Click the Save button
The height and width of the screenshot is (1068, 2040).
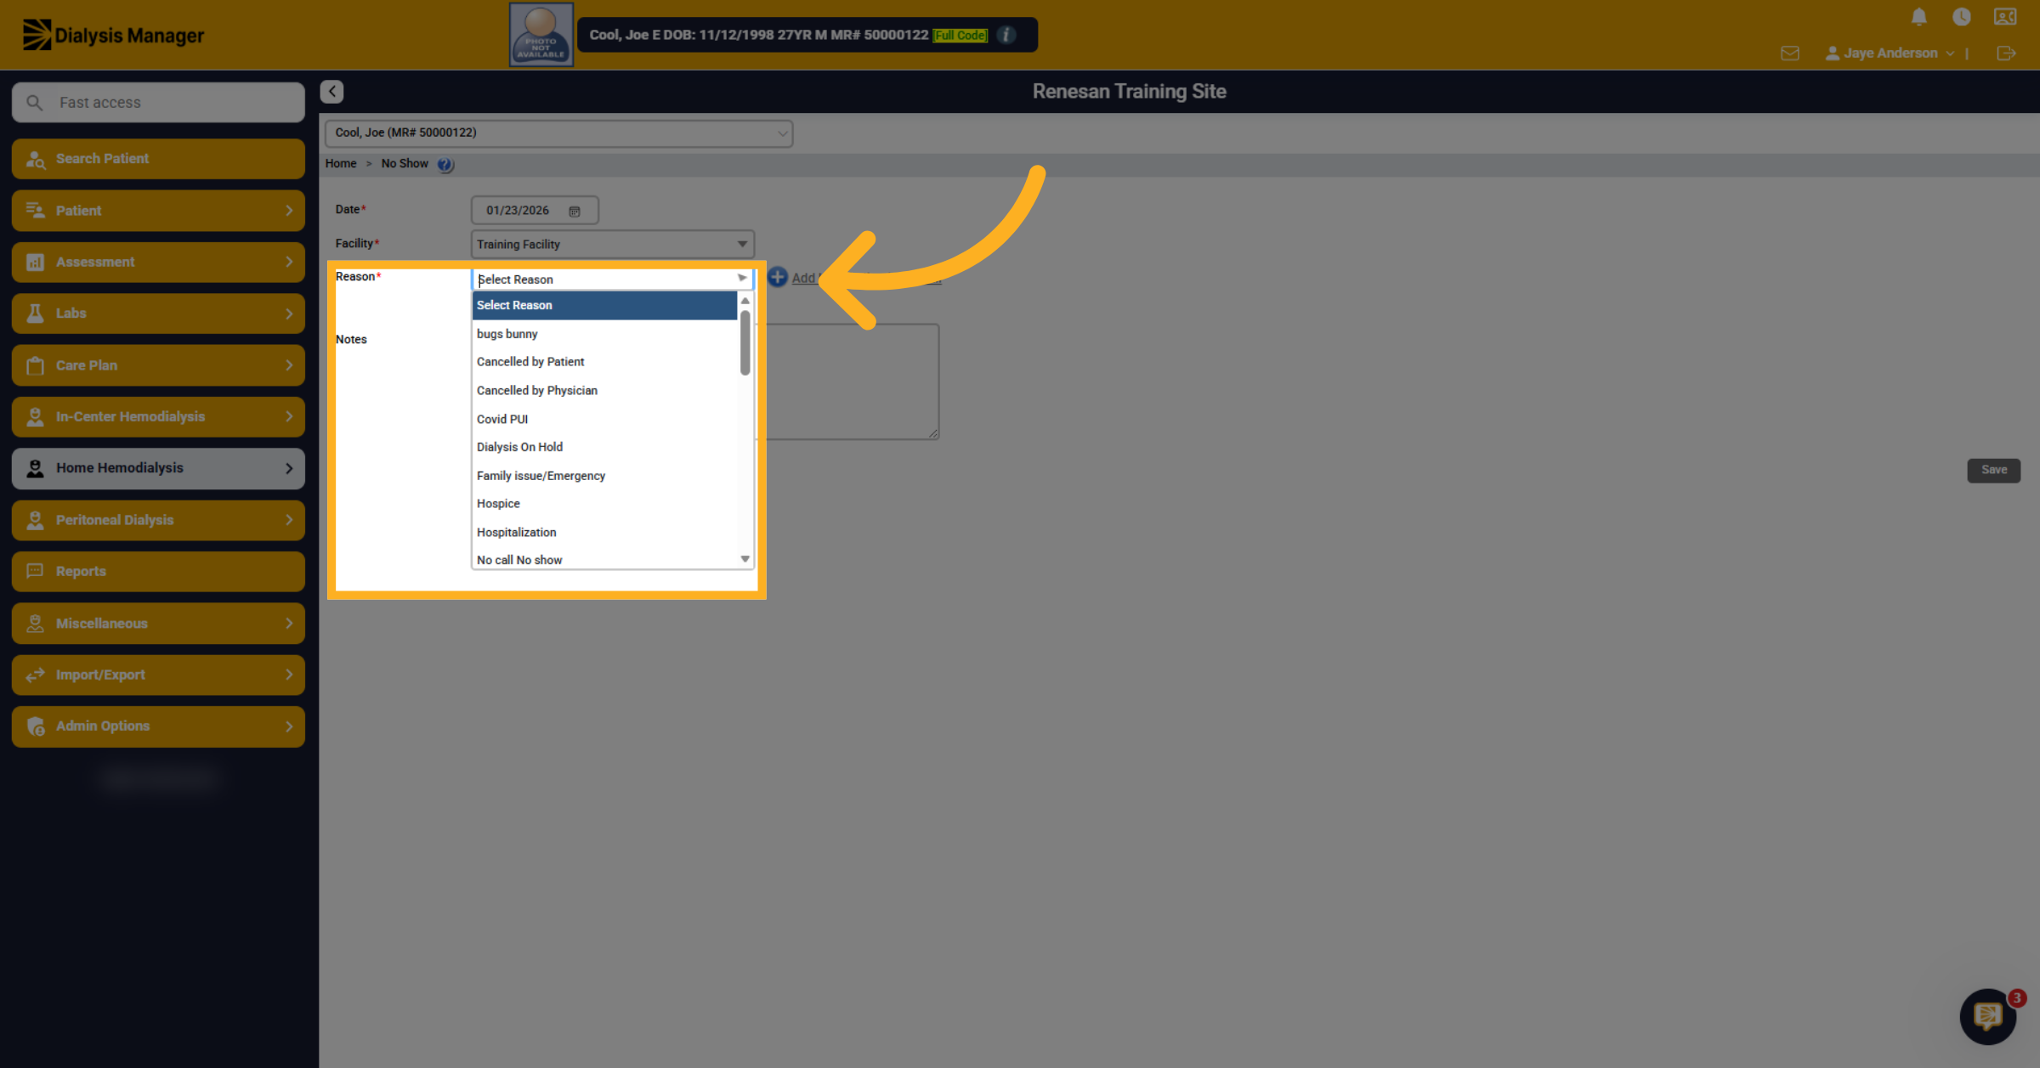[1993, 470]
